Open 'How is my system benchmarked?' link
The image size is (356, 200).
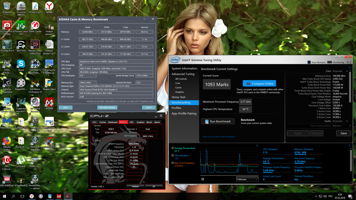(x=219, y=137)
